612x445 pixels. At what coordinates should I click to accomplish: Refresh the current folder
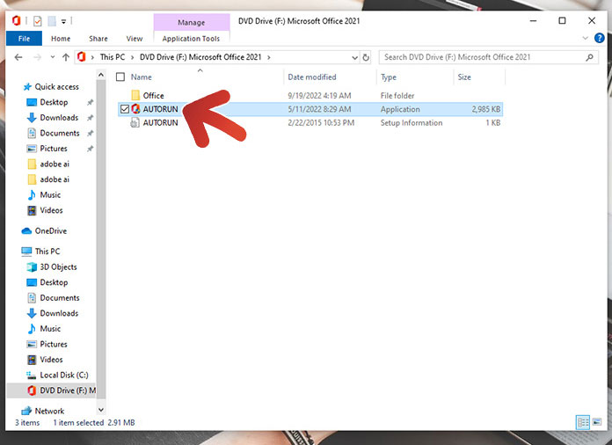point(366,57)
